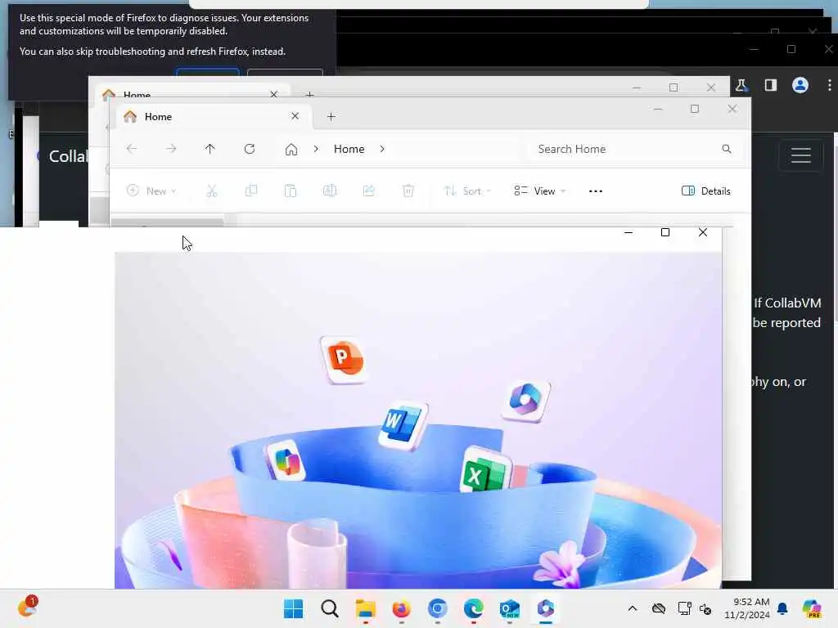Open the Windows Start menu

point(294,608)
